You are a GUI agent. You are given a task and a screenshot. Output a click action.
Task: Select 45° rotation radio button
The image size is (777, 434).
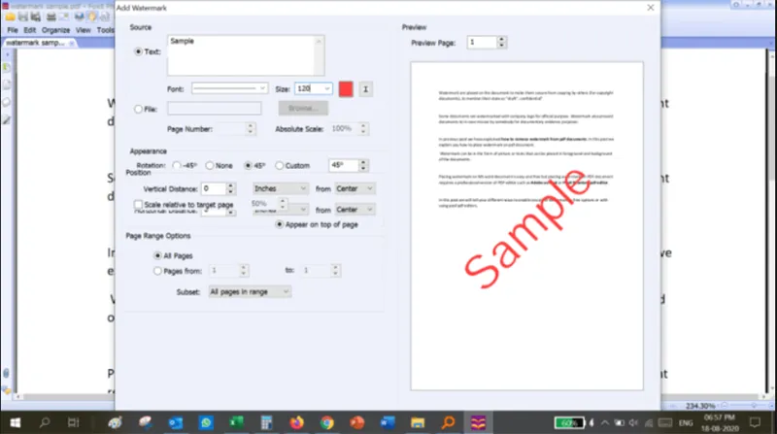coord(249,165)
